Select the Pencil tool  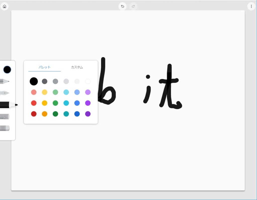click(5, 81)
